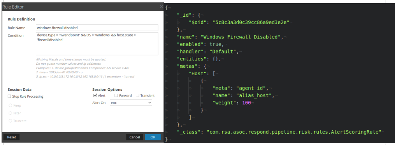Click the Reset button
Viewport: 397px width, 145px height.
pos(11,137)
